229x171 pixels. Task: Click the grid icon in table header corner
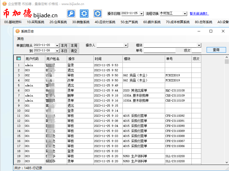[18, 59]
